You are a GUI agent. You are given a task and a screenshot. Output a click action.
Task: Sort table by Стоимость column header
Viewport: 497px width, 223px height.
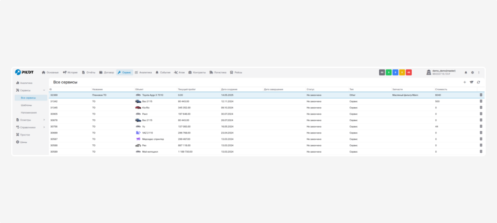click(441, 89)
